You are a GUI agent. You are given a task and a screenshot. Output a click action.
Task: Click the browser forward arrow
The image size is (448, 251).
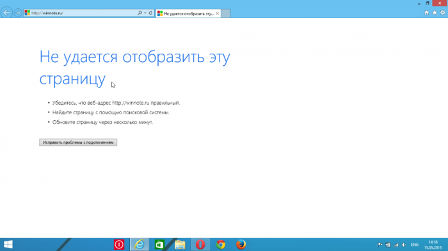(x=18, y=13)
